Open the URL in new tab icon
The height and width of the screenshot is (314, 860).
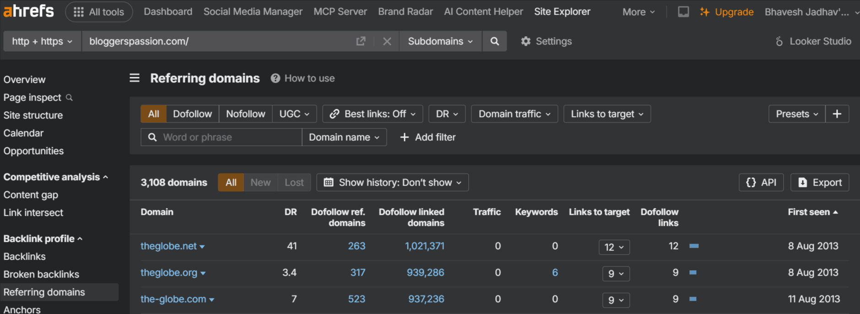[x=361, y=41]
